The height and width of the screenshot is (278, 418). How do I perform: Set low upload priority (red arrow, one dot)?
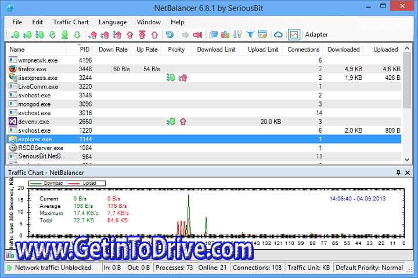[93, 35]
